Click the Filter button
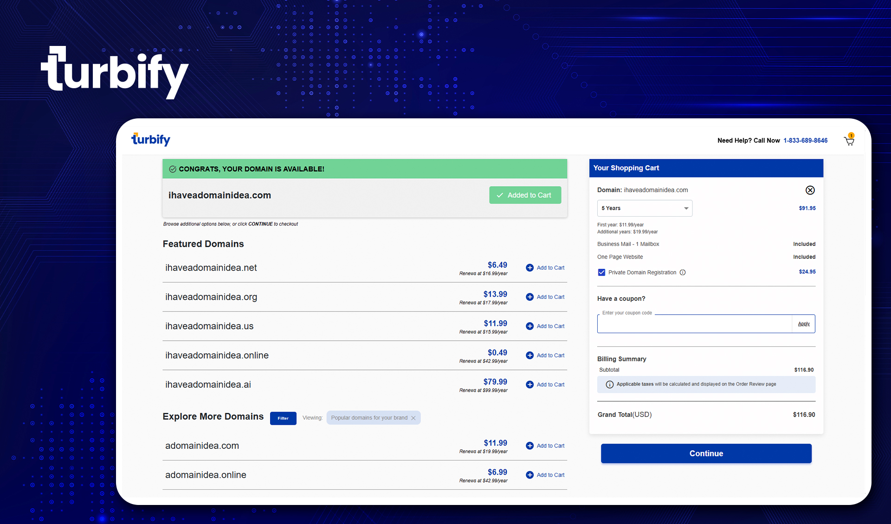The image size is (891, 524). pos(283,418)
